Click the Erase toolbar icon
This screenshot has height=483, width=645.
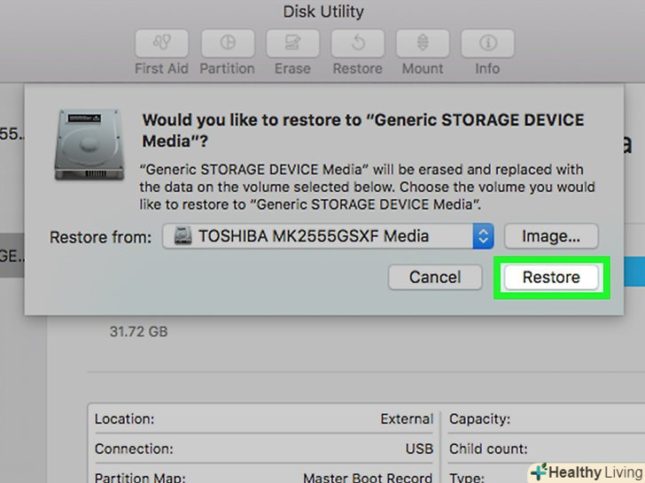pos(292,43)
